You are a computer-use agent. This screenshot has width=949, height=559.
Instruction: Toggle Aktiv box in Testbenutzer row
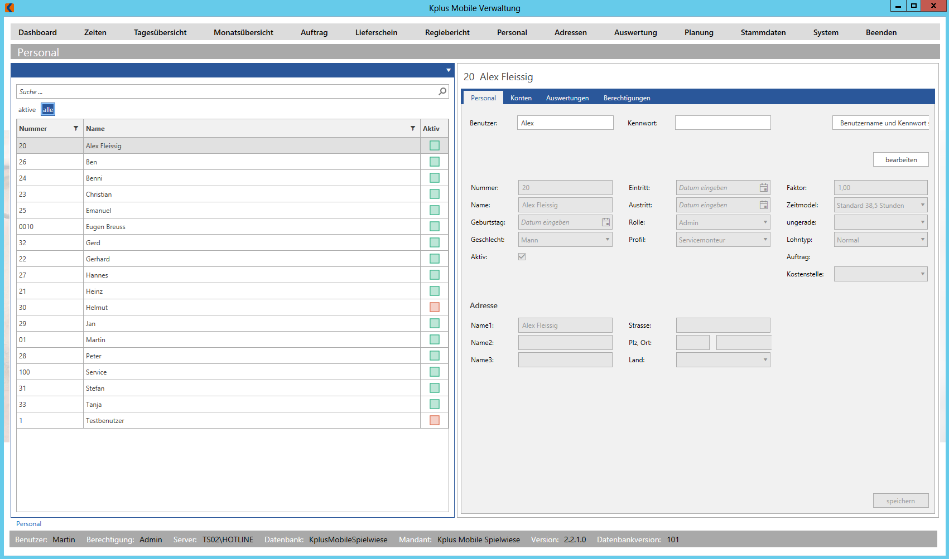(435, 420)
